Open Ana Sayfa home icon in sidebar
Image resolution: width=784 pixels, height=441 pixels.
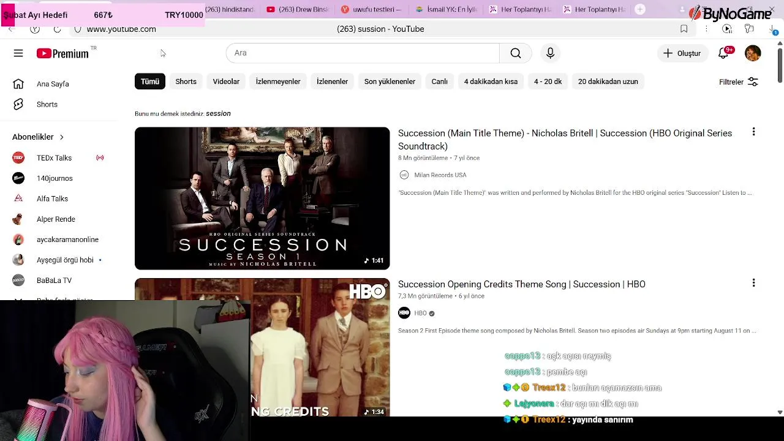pos(18,84)
